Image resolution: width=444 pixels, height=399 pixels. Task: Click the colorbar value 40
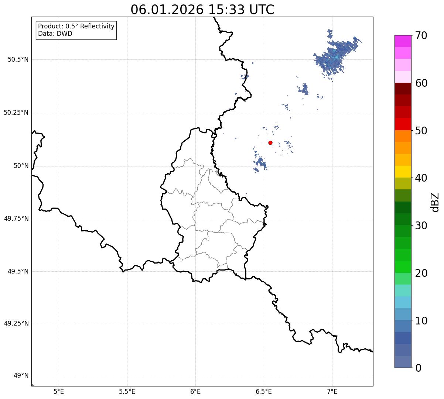point(421,178)
